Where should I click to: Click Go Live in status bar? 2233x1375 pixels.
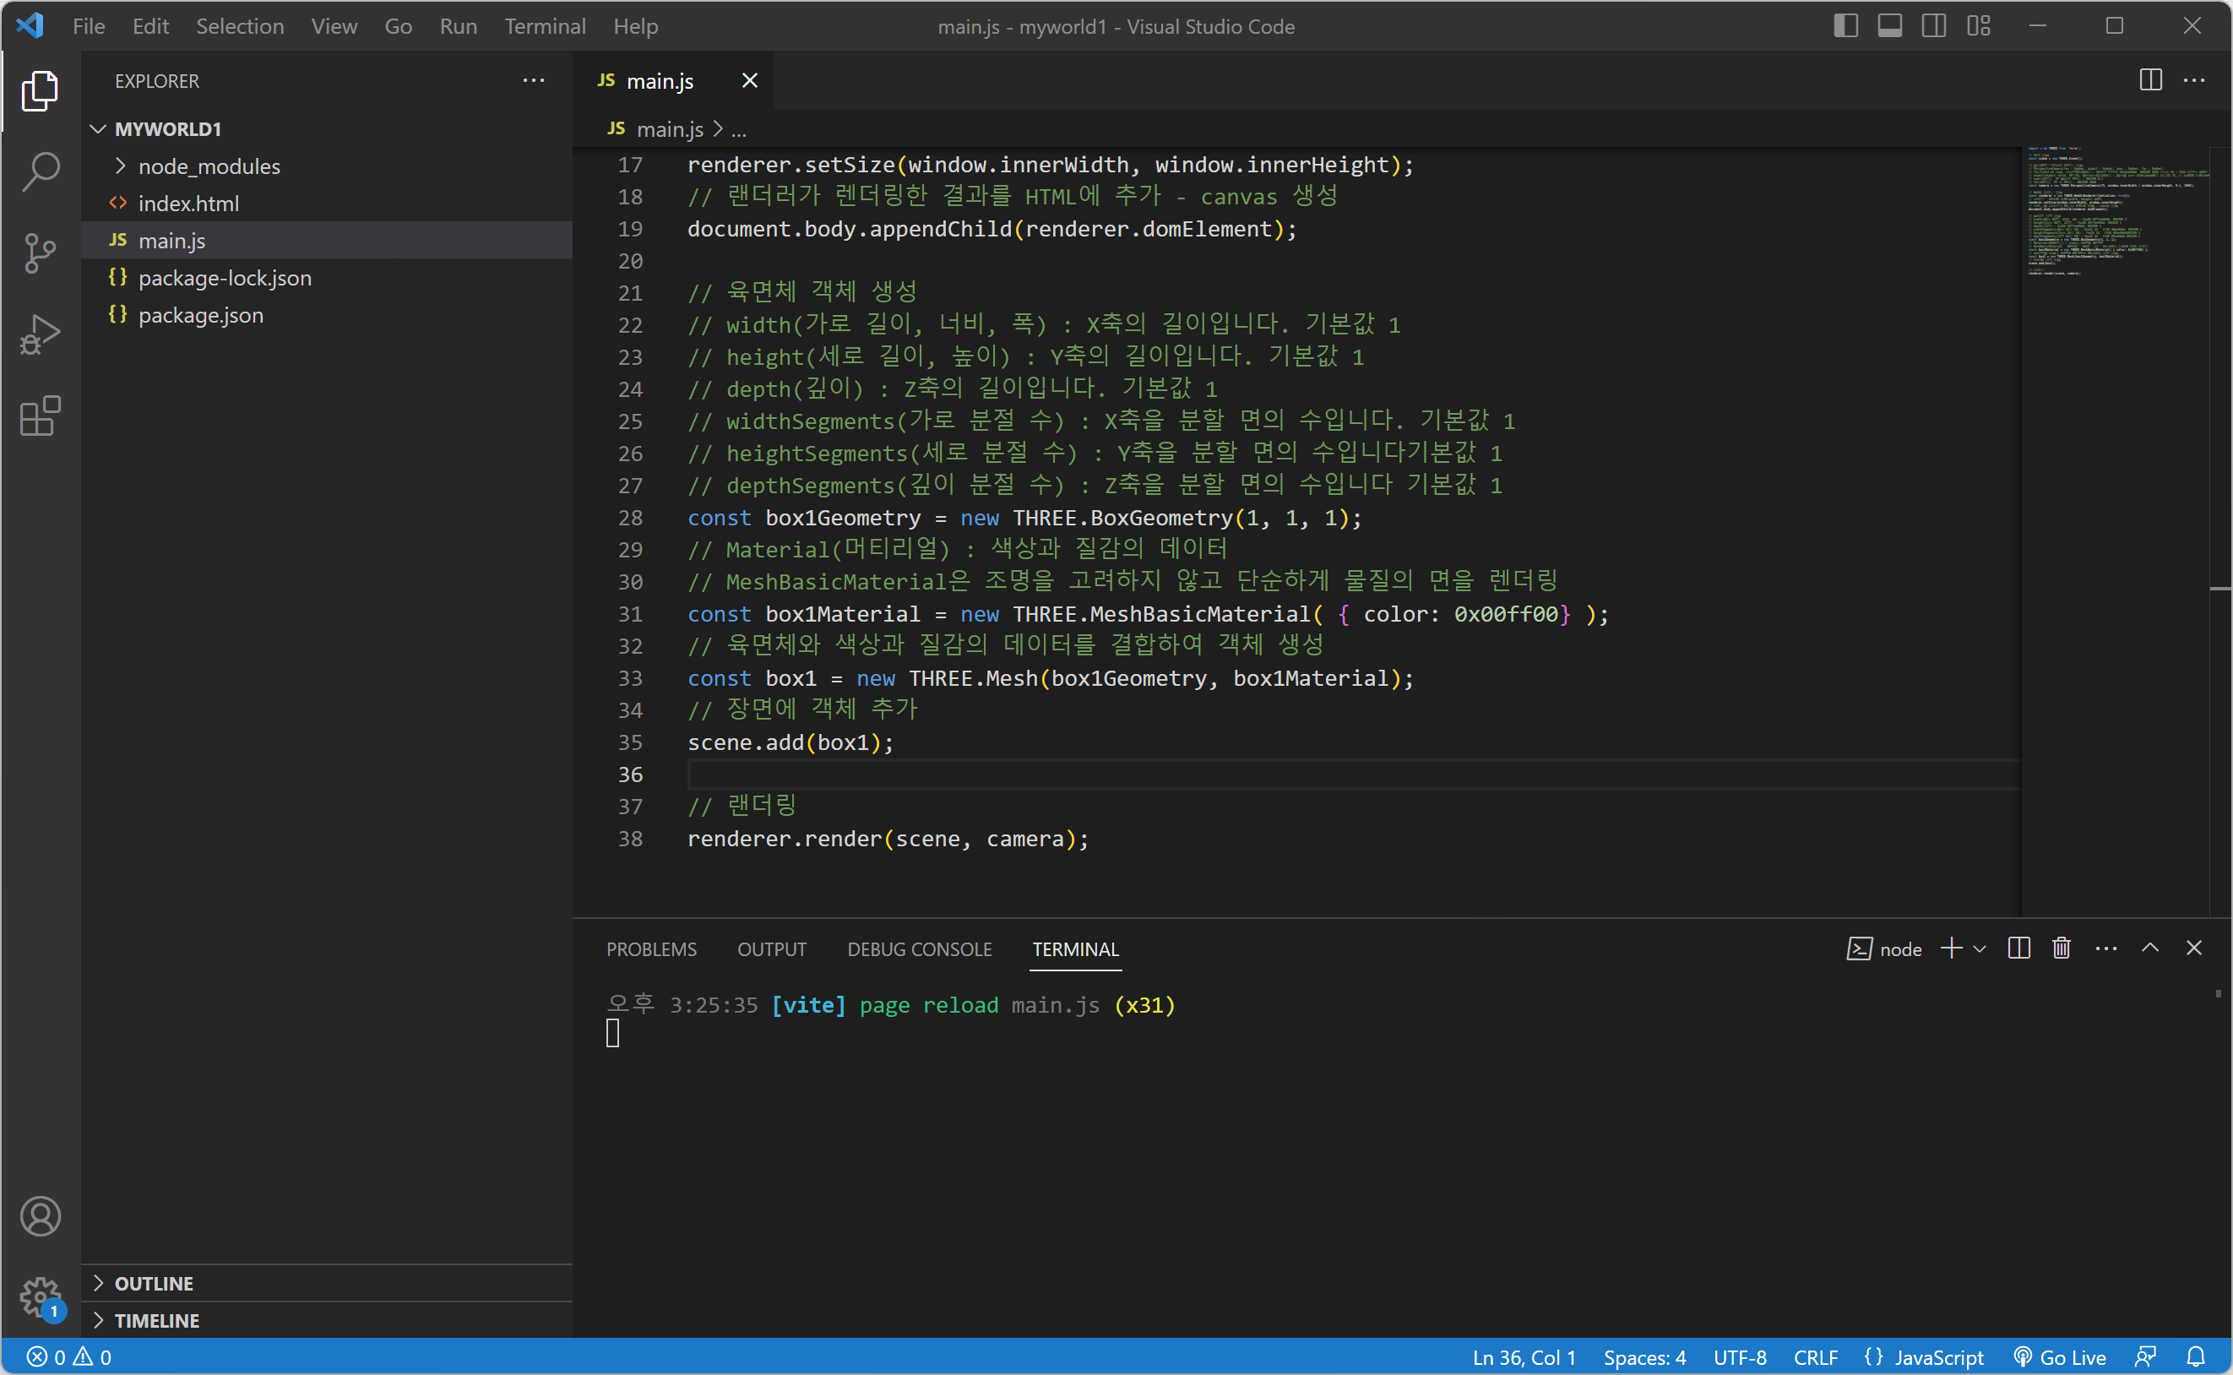pyautogui.click(x=2059, y=1356)
